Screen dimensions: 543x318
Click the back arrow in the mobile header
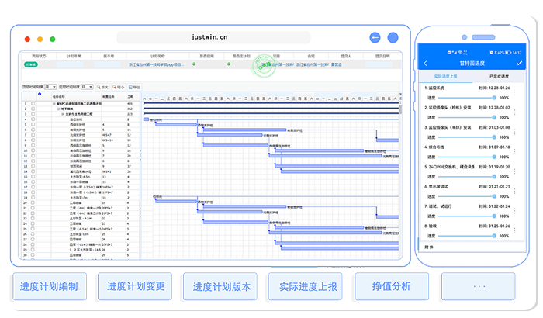pos(425,63)
